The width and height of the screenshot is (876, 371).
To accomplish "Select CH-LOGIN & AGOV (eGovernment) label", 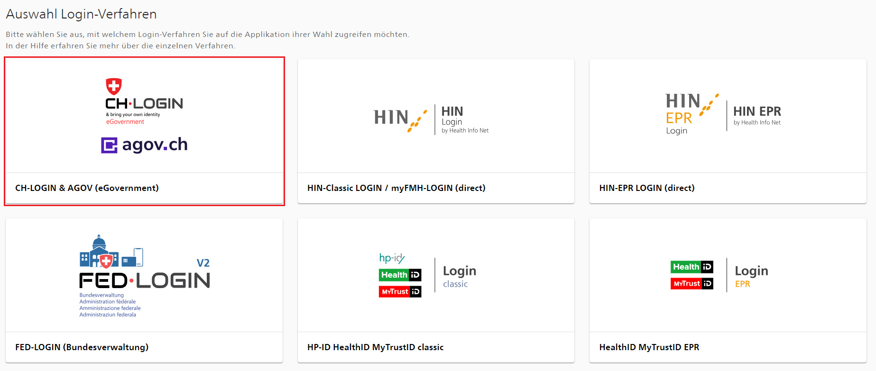I will [x=87, y=188].
